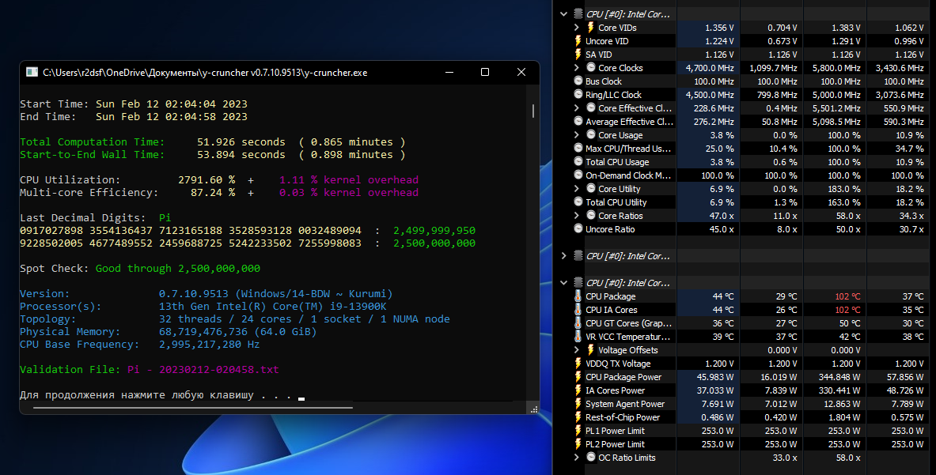Image resolution: width=936 pixels, height=475 pixels.
Task: Expand the Core Ratios row
Action: click(577, 216)
